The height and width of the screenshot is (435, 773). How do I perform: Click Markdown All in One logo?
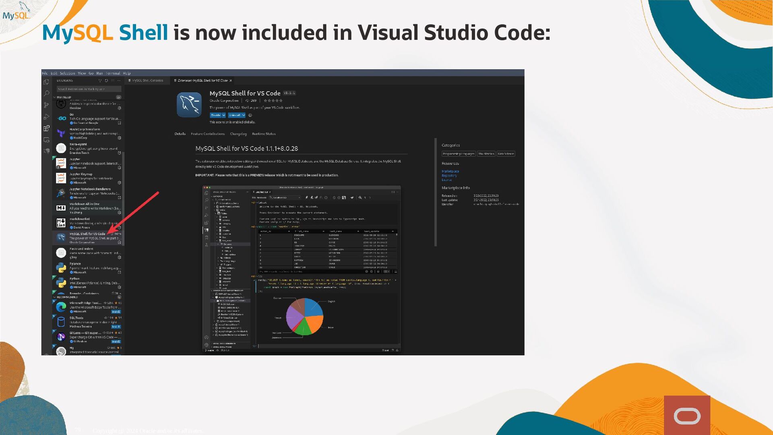[x=61, y=208]
